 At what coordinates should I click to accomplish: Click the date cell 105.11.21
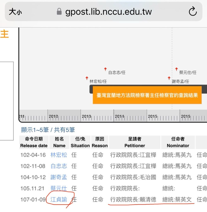(32, 188)
